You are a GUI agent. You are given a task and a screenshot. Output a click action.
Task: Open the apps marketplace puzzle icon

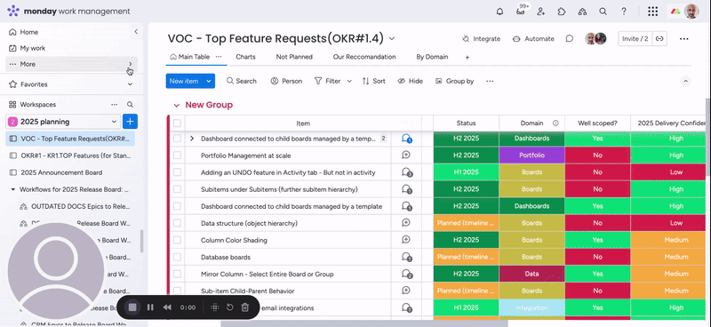pyautogui.click(x=562, y=12)
